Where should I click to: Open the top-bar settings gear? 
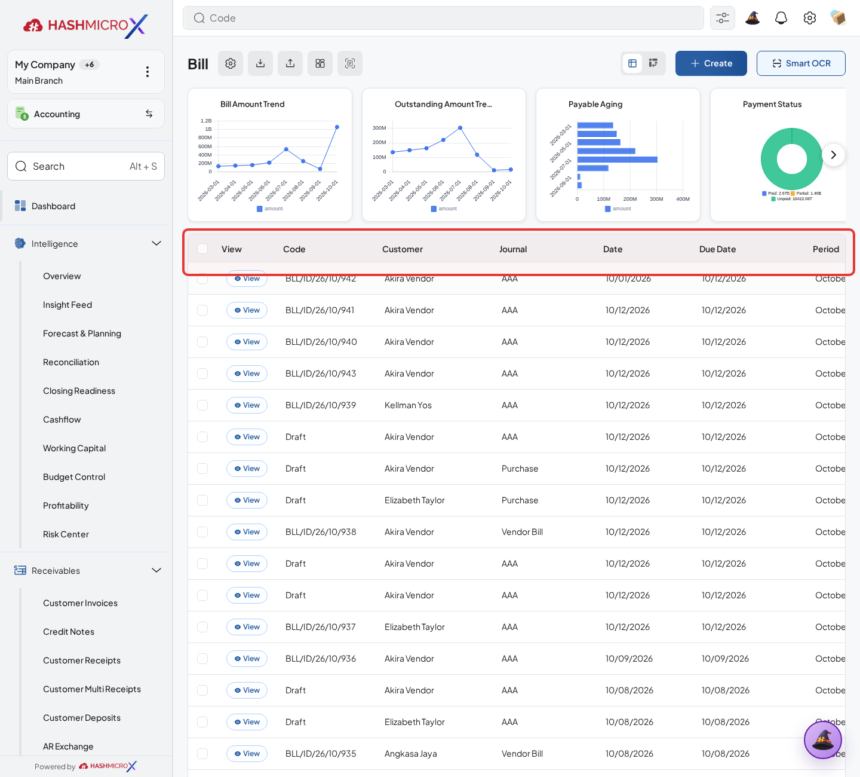click(x=810, y=18)
